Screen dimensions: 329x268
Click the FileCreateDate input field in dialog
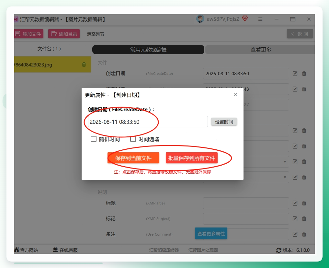148,122
